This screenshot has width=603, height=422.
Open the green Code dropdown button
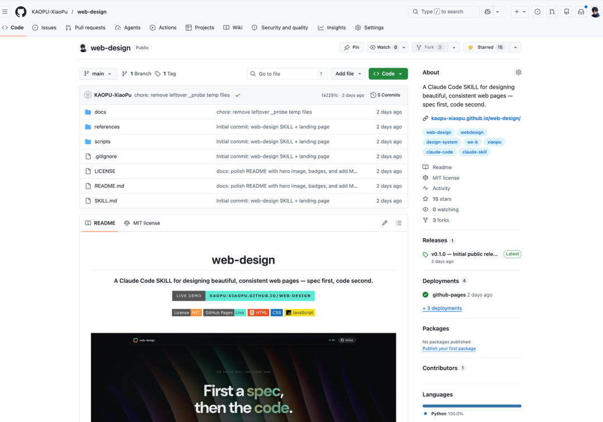click(388, 74)
